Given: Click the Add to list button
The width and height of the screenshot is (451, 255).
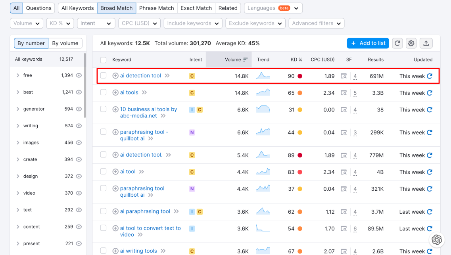Looking at the screenshot, I should [x=368, y=43].
